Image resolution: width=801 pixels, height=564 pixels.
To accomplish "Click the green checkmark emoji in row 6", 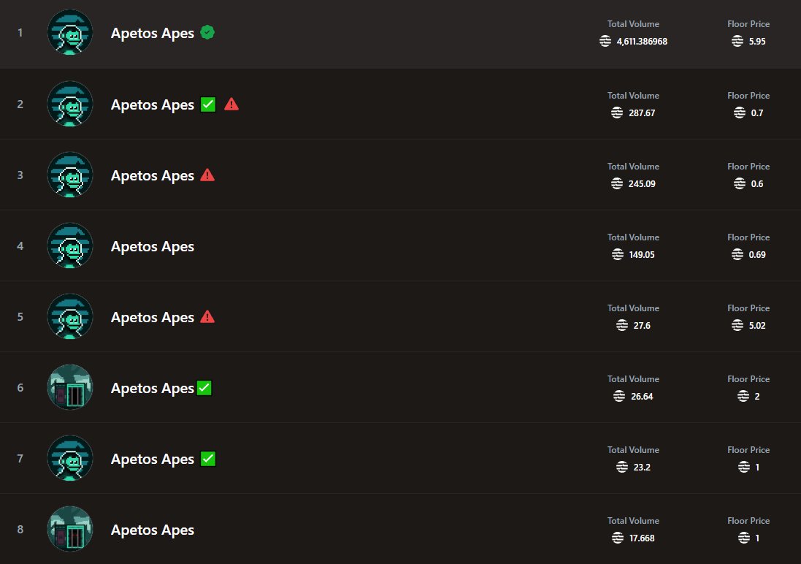I will pyautogui.click(x=204, y=388).
